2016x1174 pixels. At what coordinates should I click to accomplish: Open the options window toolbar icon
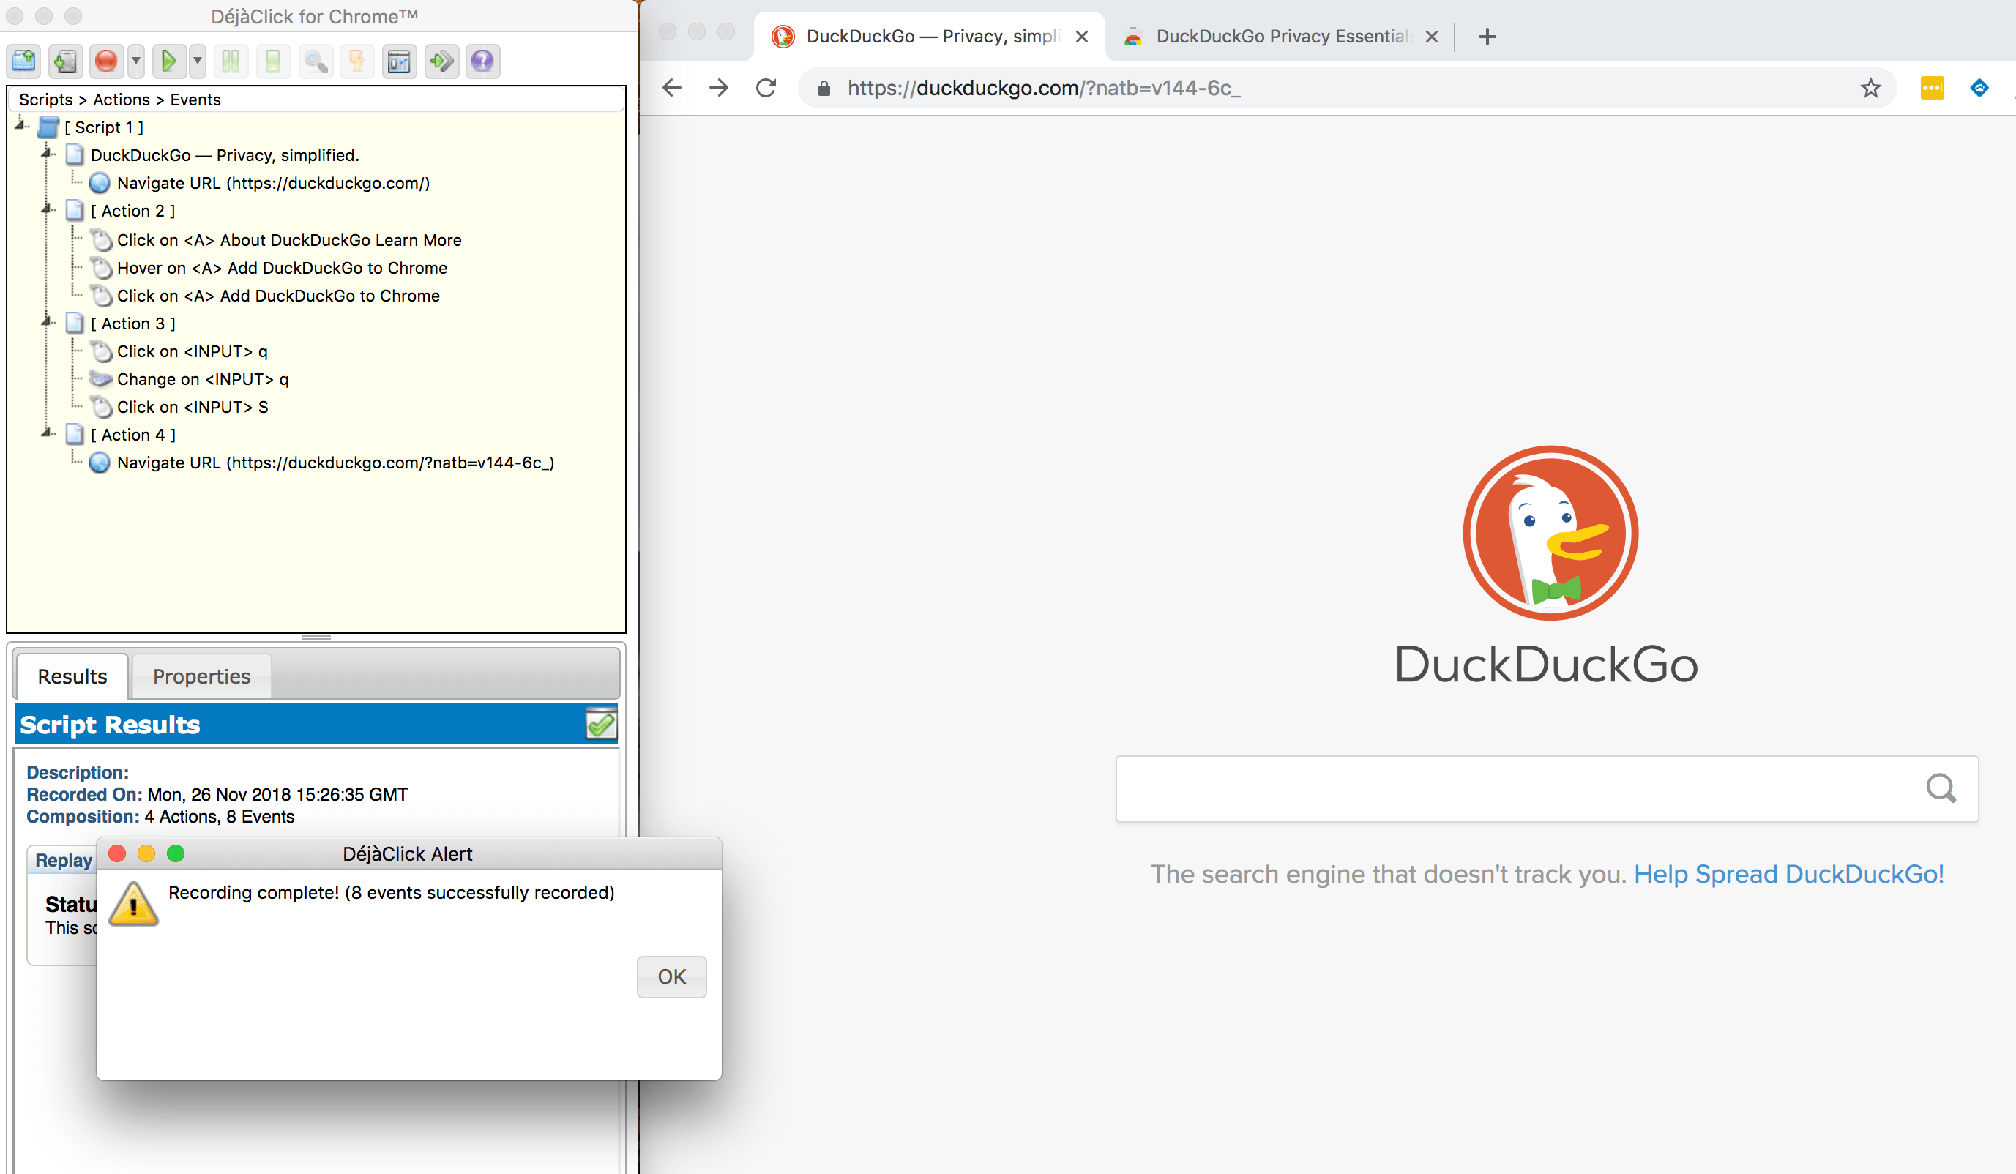[x=398, y=61]
